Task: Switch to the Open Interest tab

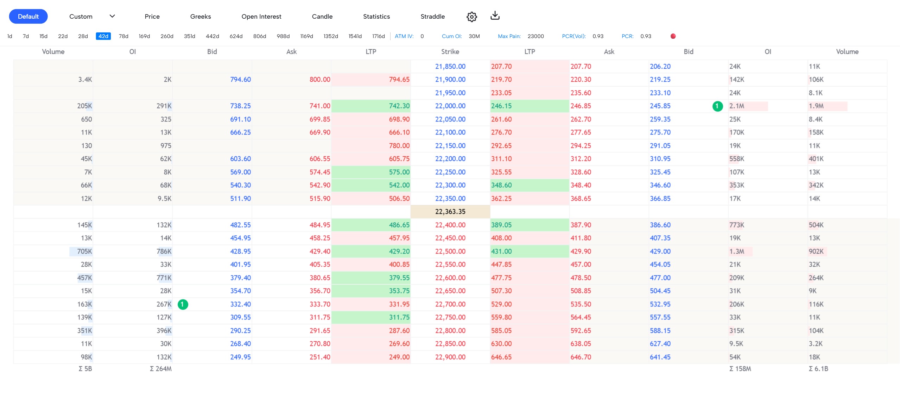Action: [261, 17]
